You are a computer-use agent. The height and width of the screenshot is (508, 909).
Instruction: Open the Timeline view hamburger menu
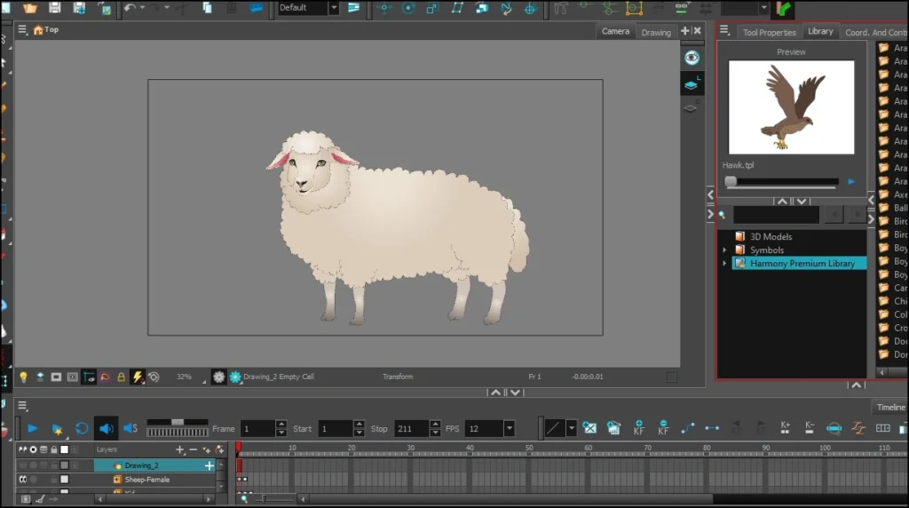22,405
